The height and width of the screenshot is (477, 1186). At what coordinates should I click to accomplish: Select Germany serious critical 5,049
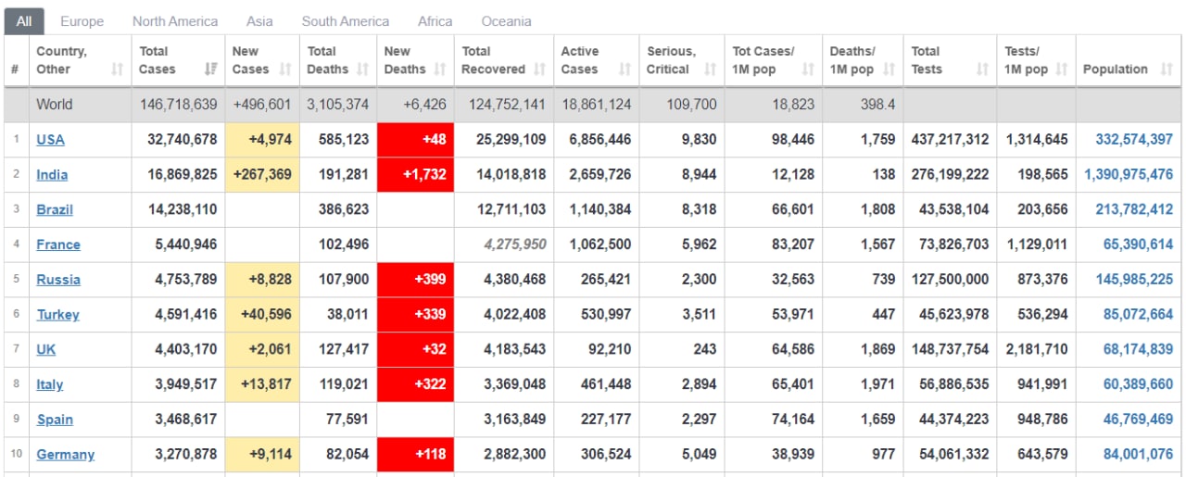(x=699, y=455)
